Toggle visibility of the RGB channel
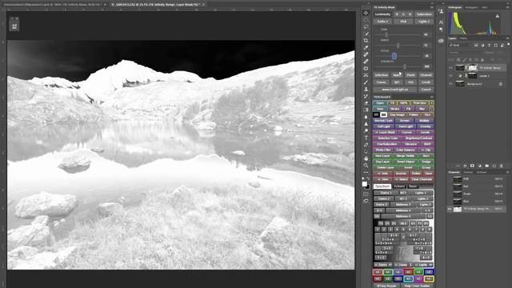Screen dimensions: 512x288 [x=450, y=179]
